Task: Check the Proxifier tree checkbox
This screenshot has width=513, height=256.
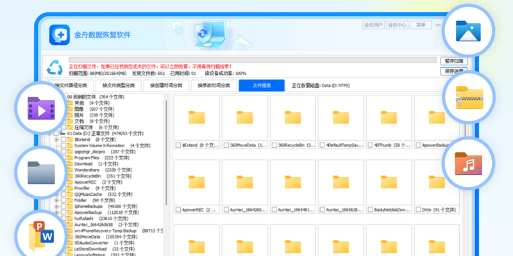Action: (x=63, y=188)
